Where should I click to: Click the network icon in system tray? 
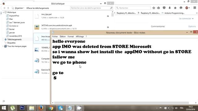pos(173,108)
